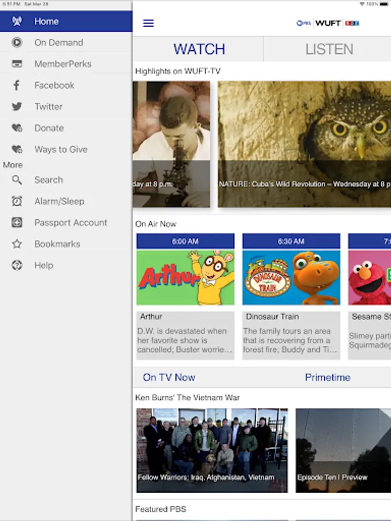
Task: Tap the On Air Now heading
Action: pyautogui.click(x=156, y=224)
